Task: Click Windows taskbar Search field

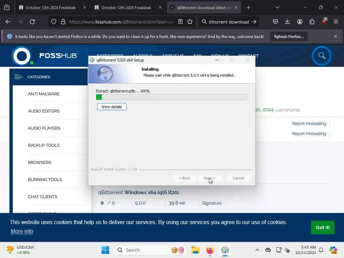Action: (150, 250)
